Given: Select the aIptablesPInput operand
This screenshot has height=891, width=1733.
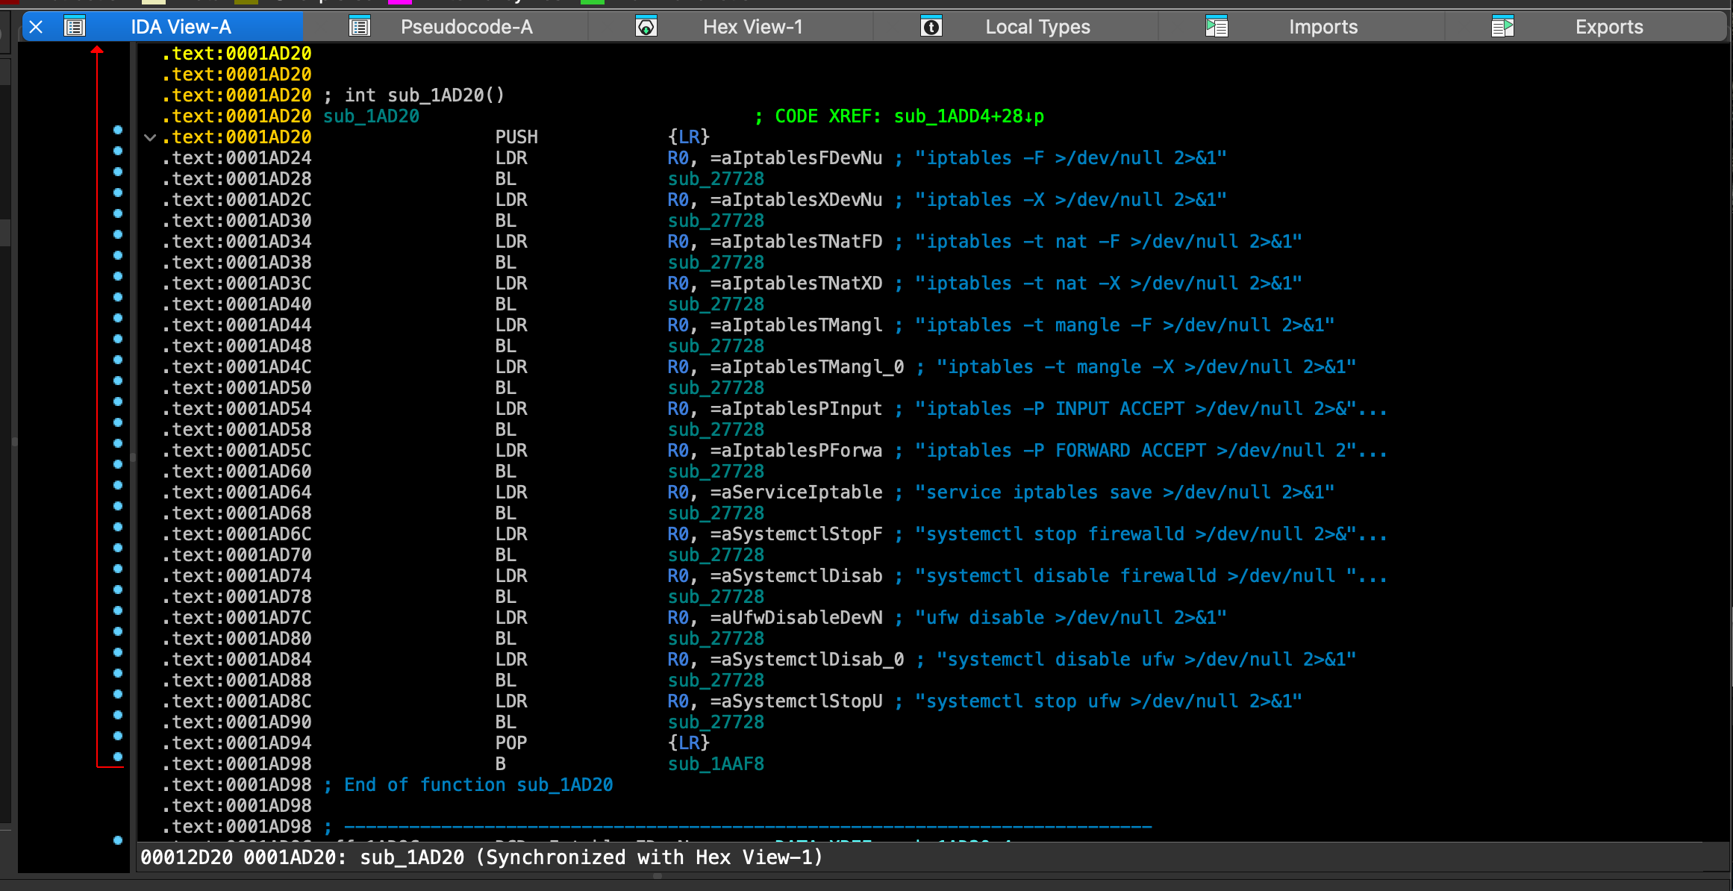Looking at the screenshot, I should 802,409.
